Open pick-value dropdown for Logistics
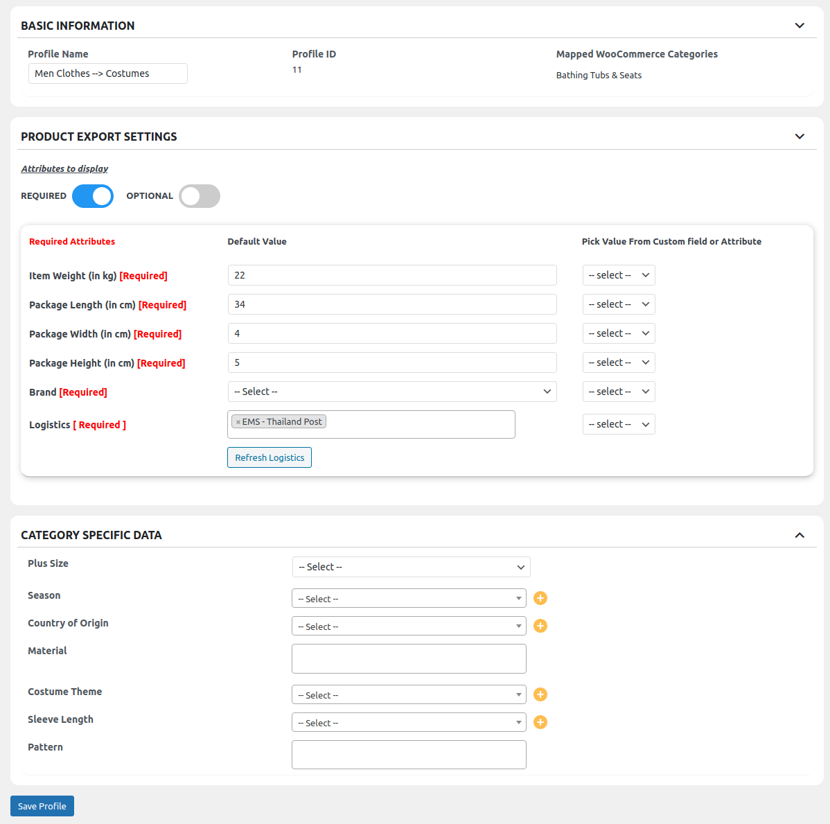The width and height of the screenshot is (830, 824). tap(618, 423)
